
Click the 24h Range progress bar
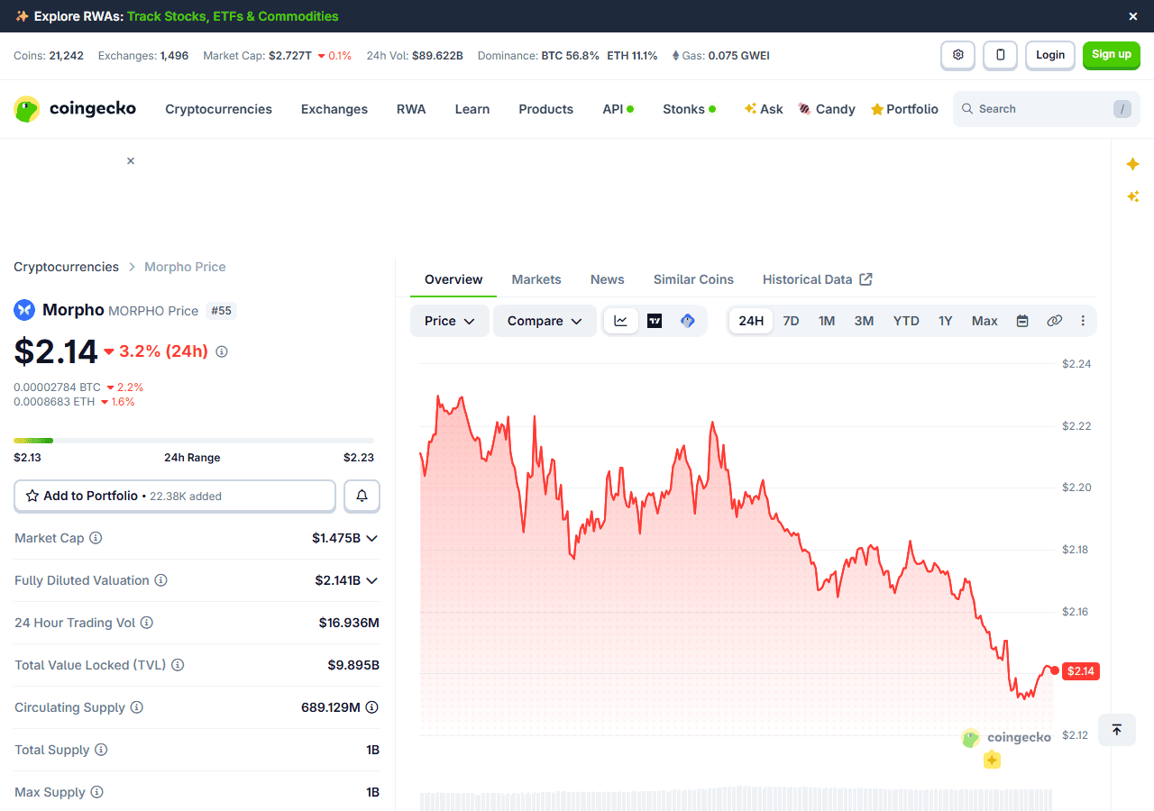(194, 440)
